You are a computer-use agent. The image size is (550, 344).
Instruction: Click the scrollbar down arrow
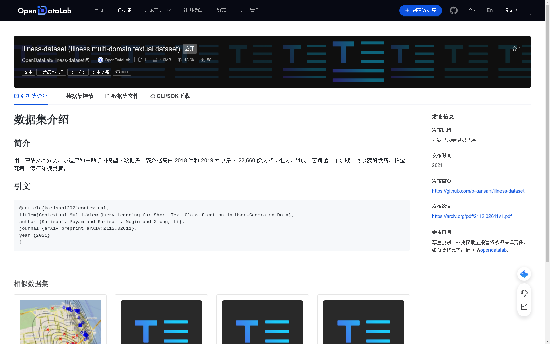tap(547, 341)
